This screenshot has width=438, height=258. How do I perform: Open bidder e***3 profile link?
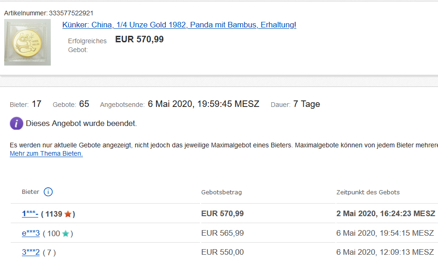31,233
